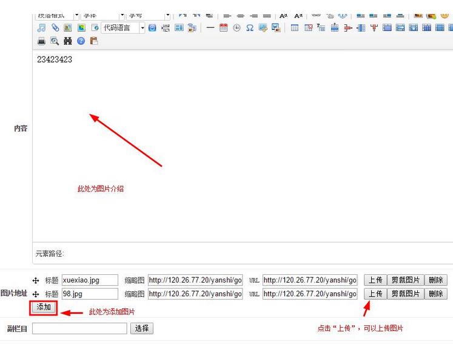Click title field containing xuexiao.jpg
453x344 pixels.
[x=90, y=280]
